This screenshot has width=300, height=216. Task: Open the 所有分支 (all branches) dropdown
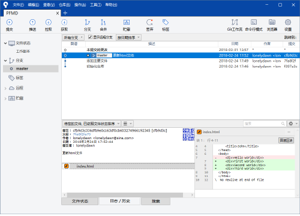pos(73,37)
